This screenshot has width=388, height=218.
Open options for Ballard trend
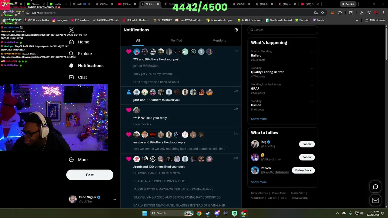[x=313, y=52]
